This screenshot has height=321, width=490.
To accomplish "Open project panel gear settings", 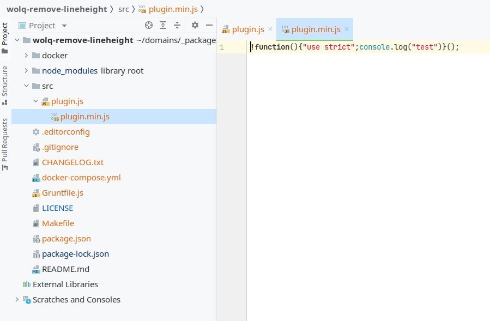I will 195,25.
